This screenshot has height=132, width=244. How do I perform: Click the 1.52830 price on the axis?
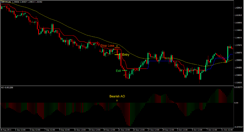point(239,83)
